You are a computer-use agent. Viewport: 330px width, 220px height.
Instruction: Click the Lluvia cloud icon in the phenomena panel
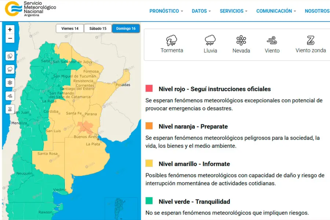[x=210, y=40]
